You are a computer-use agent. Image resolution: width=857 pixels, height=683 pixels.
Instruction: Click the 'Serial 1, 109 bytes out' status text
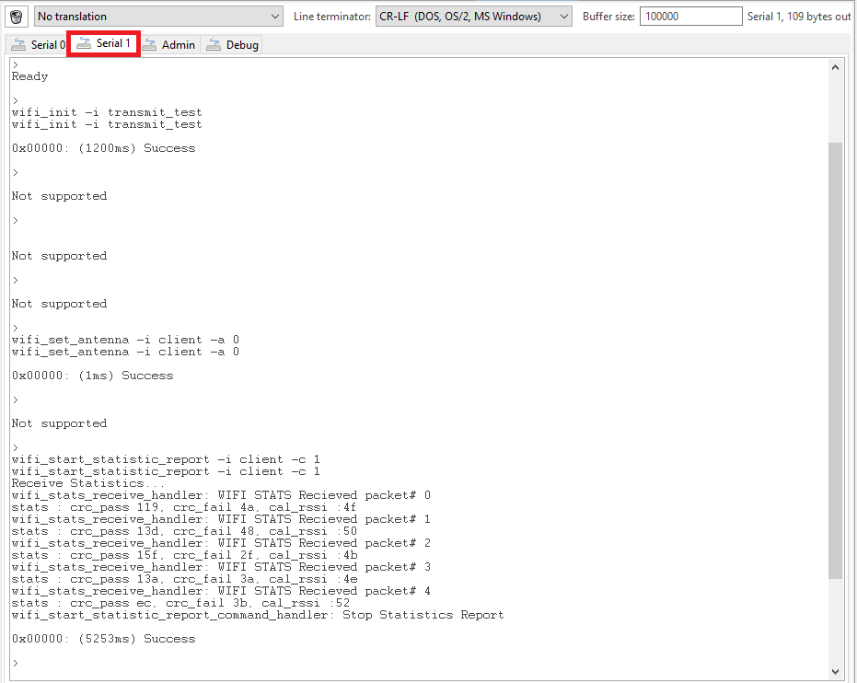click(x=800, y=16)
